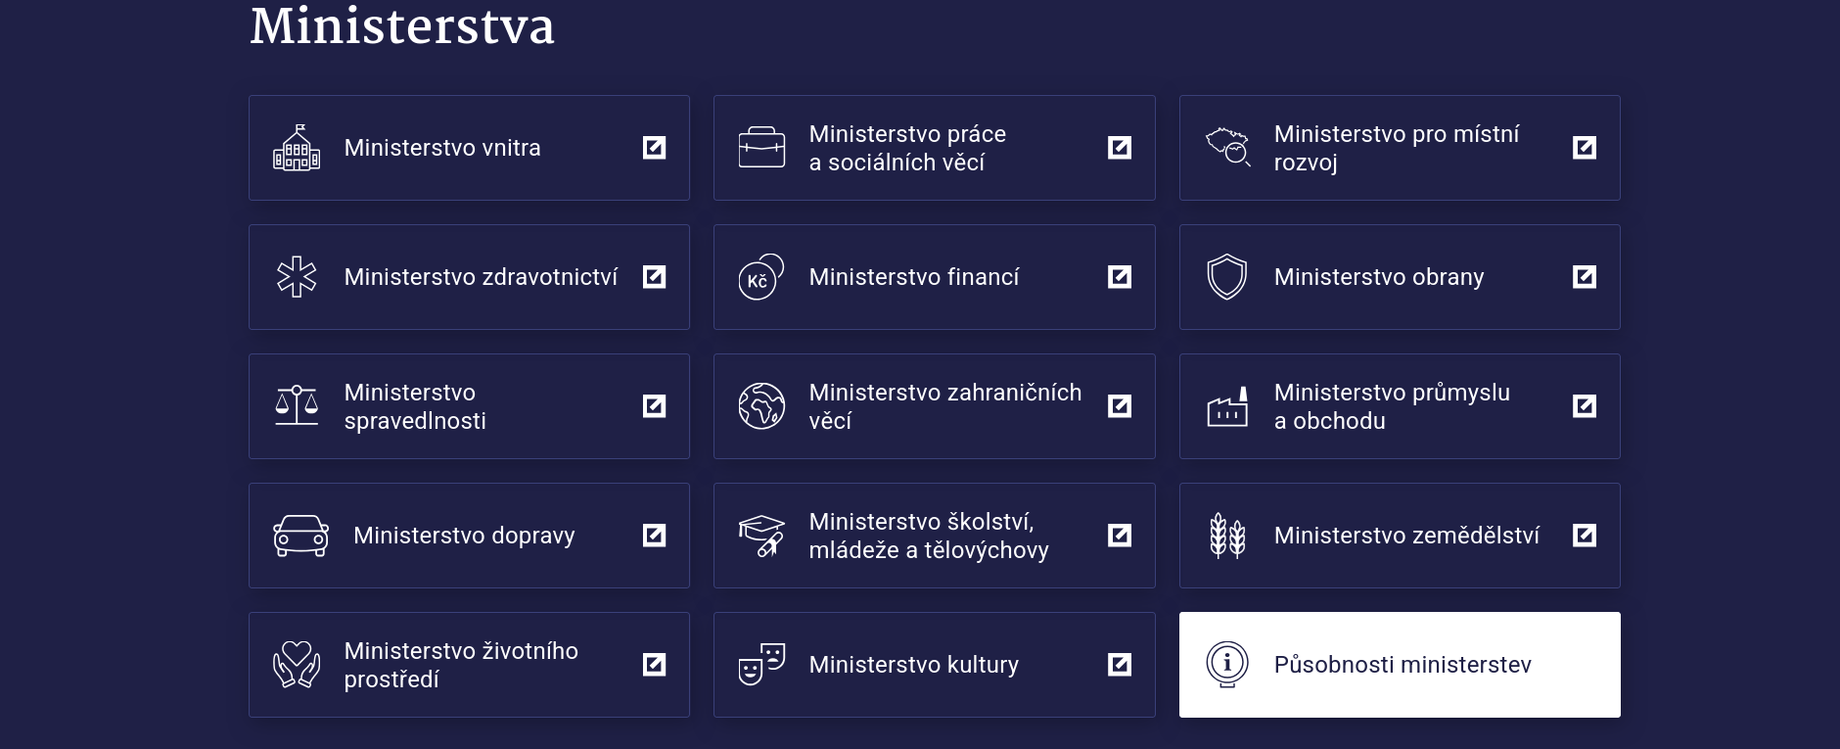Screen dimensions: 1840x749
Task: Click the globe icon for foreign affairs
Action: [x=761, y=406]
